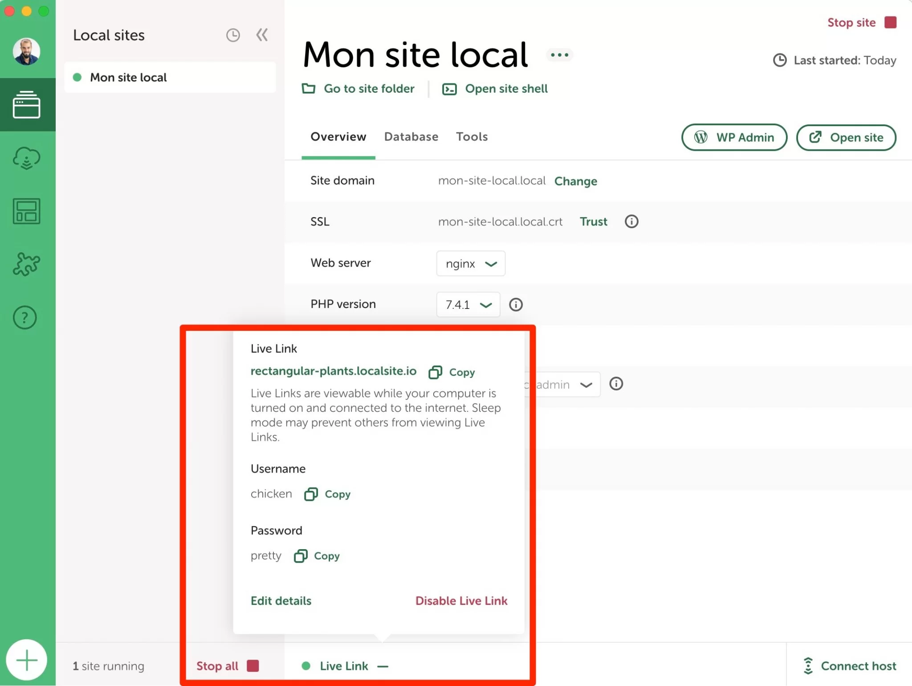Toggle the Live Link popup in footer
The height and width of the screenshot is (686, 912).
point(345,666)
